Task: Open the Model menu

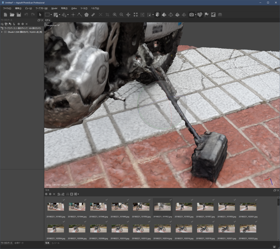Action: click(x=54, y=8)
